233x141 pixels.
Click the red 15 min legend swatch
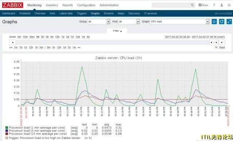coord(7,134)
